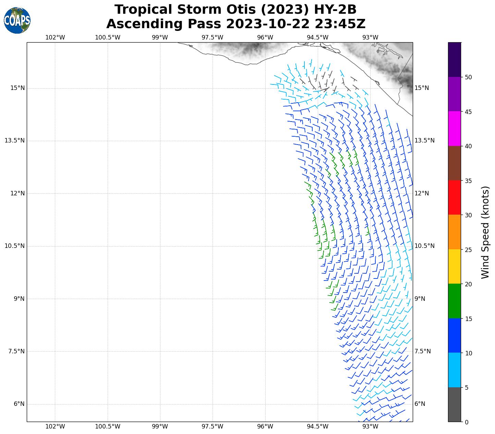This screenshot has height=434, width=495.
Task: Click the colorbar tick label 50
Action: pyautogui.click(x=468, y=77)
